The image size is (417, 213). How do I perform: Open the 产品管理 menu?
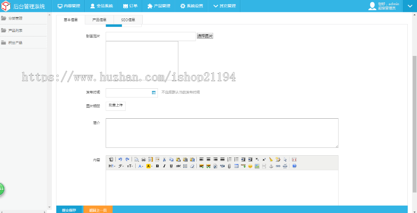158,6
